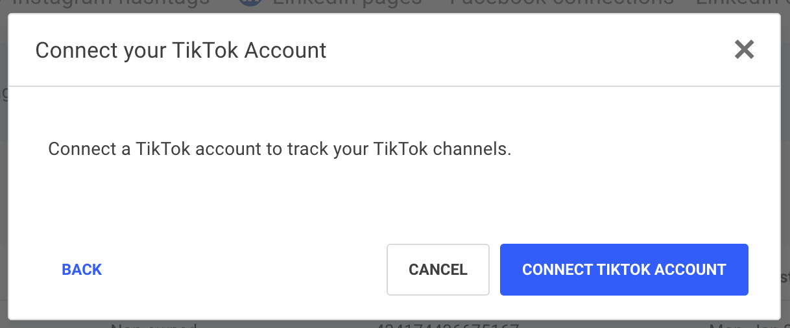The width and height of the screenshot is (790, 328).
Task: Return using the blue BACK text link
Action: click(82, 270)
